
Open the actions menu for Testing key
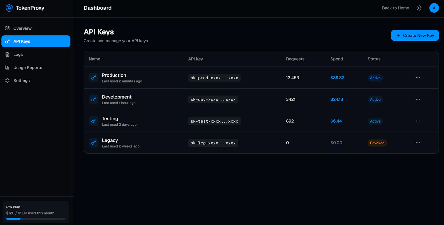(x=418, y=121)
